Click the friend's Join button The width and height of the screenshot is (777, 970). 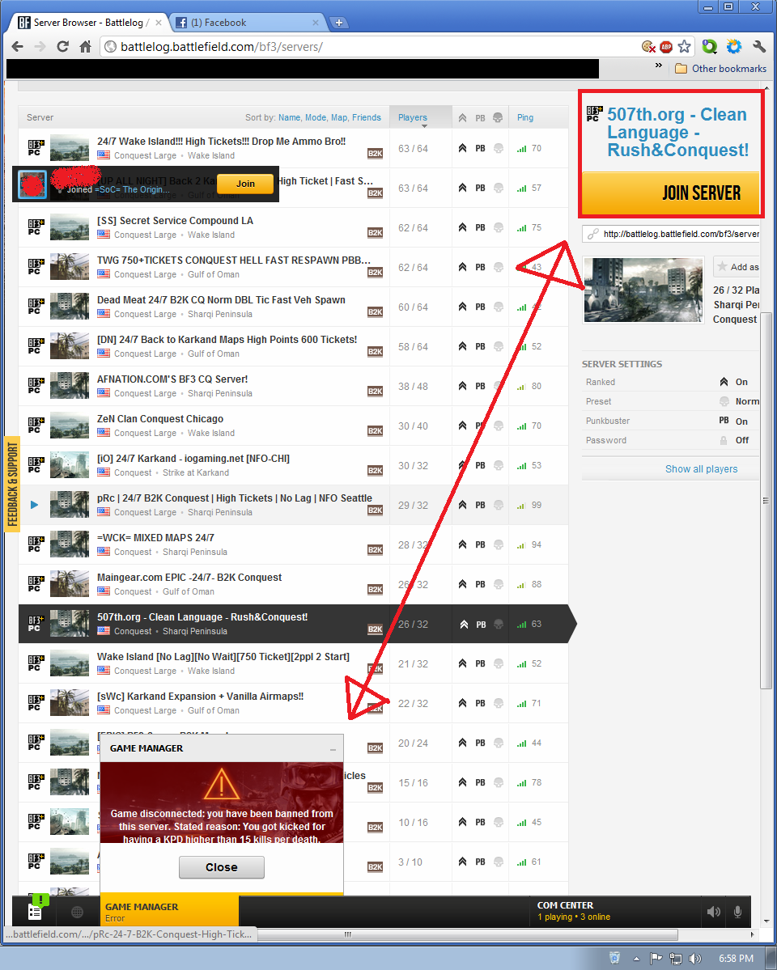point(245,184)
